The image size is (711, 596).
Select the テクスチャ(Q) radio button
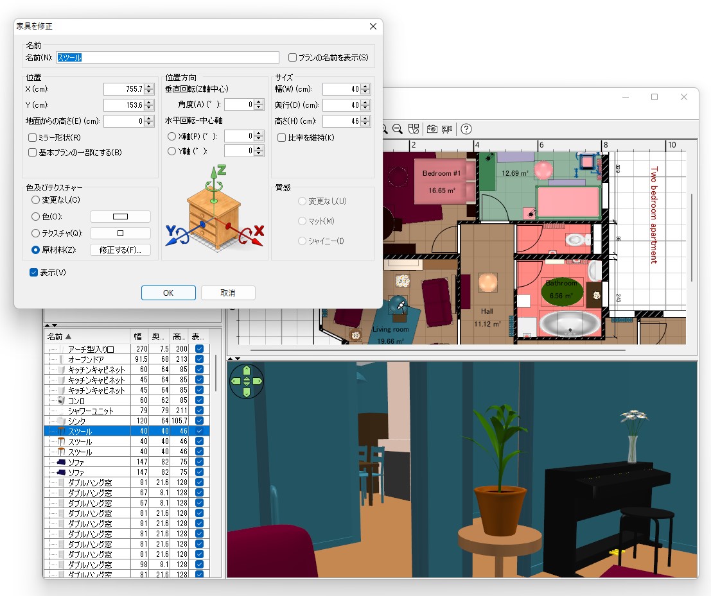[x=35, y=234]
